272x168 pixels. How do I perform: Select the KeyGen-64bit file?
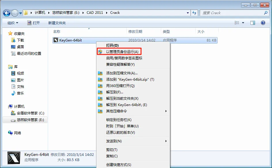pyautogui.click(x=135, y=40)
